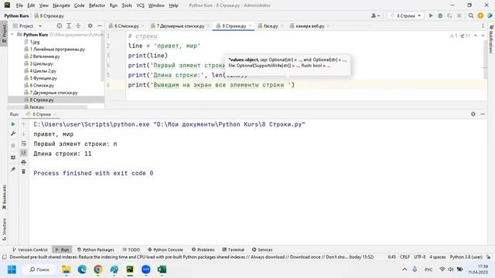The height and width of the screenshot is (278, 495).
Task: Select Python 3.8 interpreter in status bar
Action: (x=466, y=257)
